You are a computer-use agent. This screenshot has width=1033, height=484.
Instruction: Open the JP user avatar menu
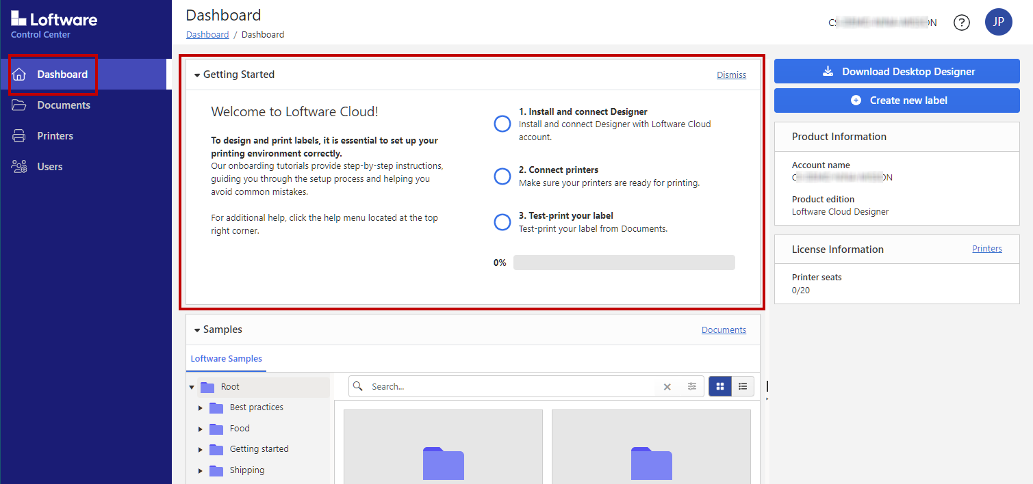[x=998, y=22]
